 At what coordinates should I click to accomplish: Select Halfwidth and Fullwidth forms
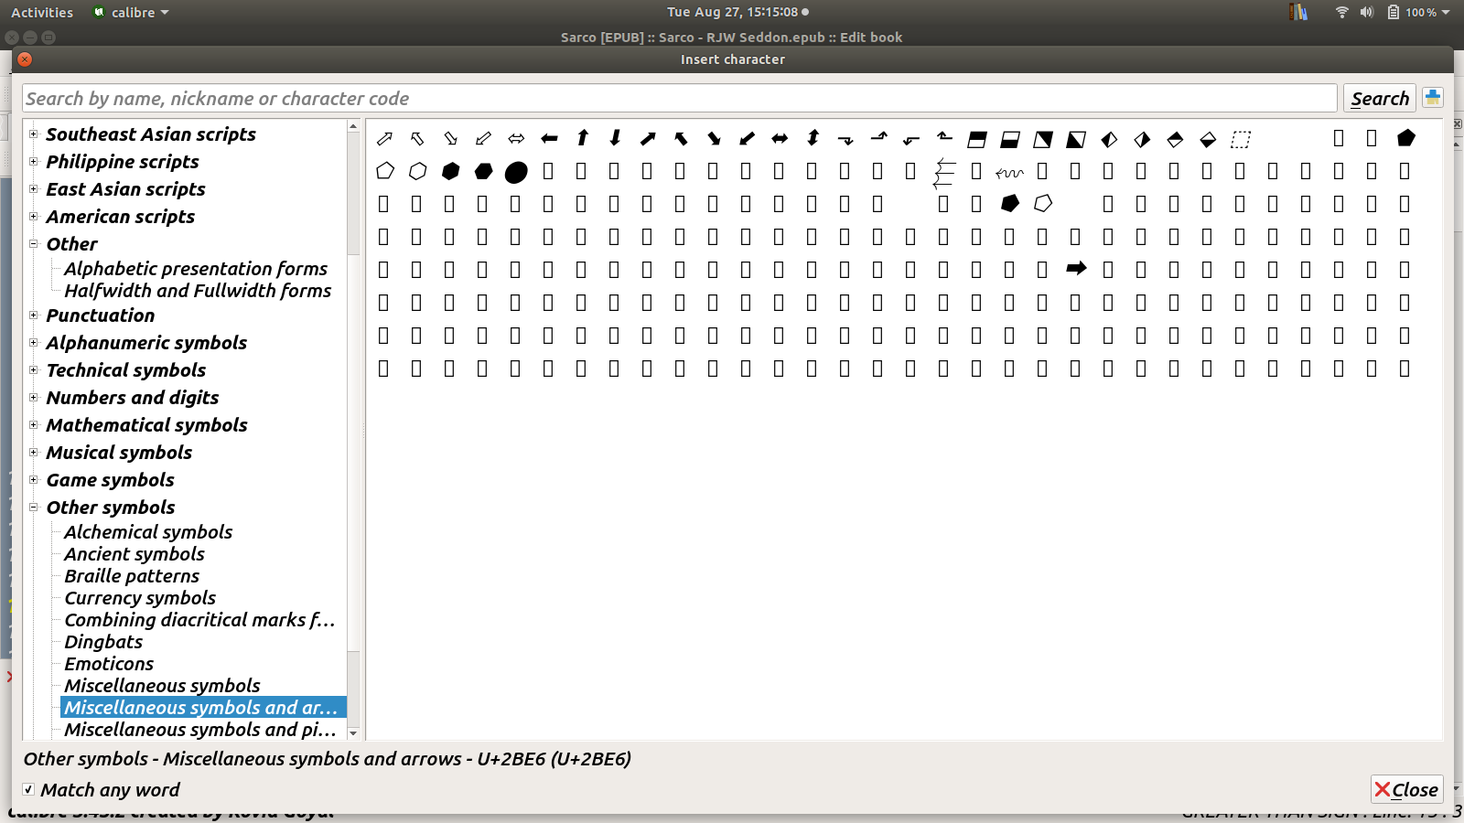198,291
